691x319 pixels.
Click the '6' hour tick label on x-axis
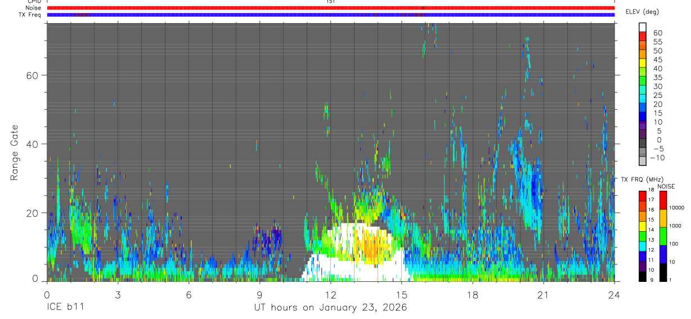coord(189,295)
